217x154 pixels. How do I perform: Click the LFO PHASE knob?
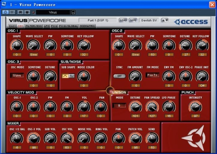[x=169, y=106]
